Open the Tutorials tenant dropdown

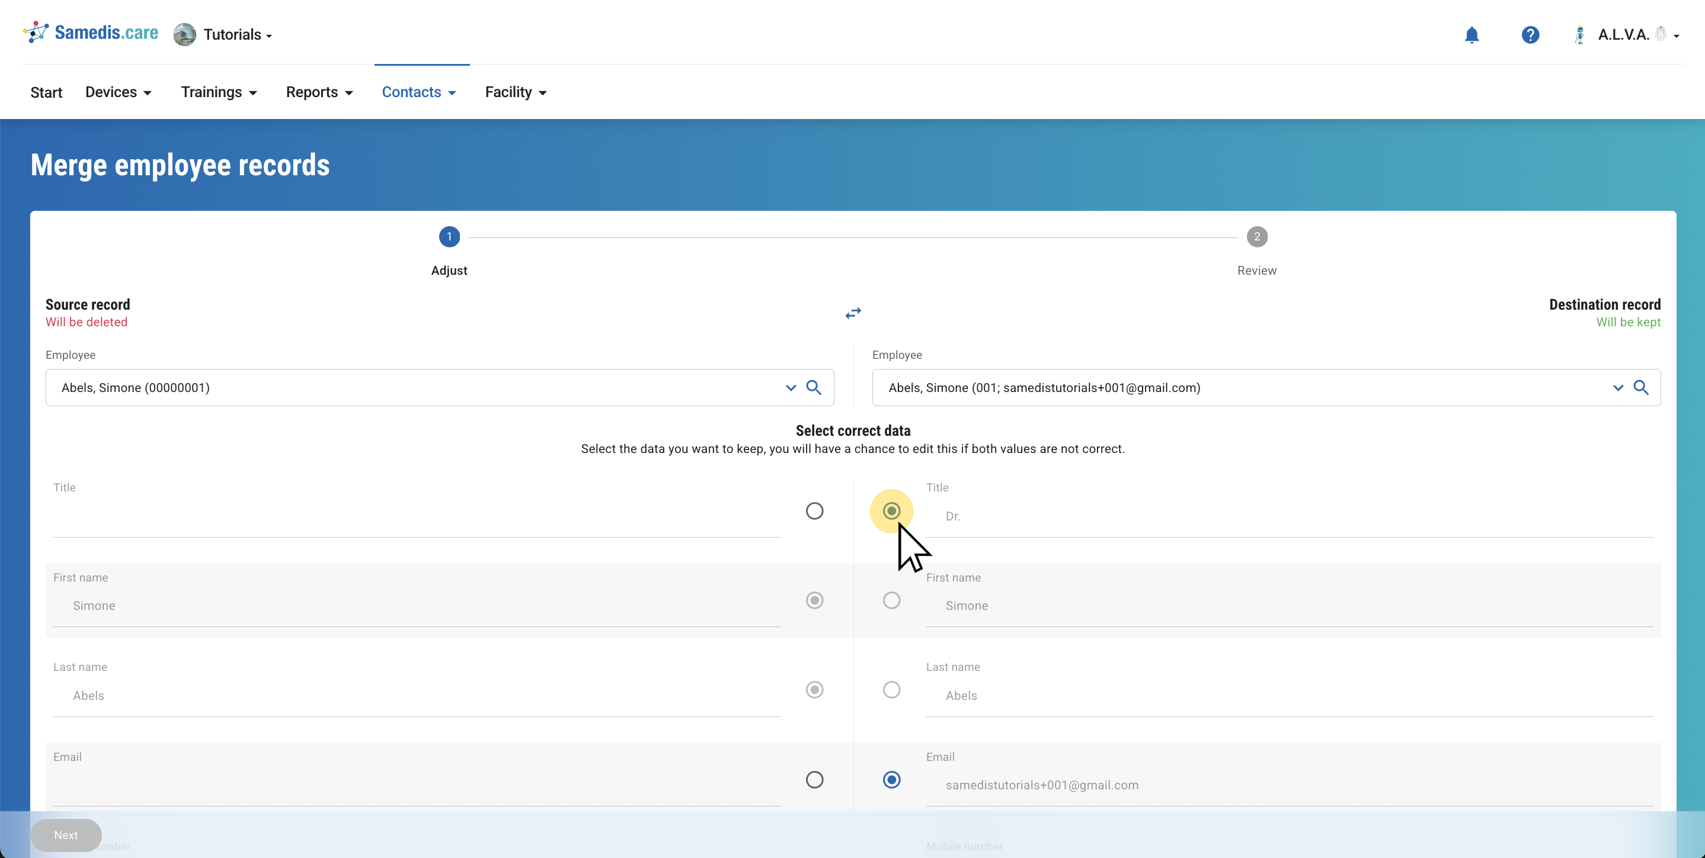(238, 35)
